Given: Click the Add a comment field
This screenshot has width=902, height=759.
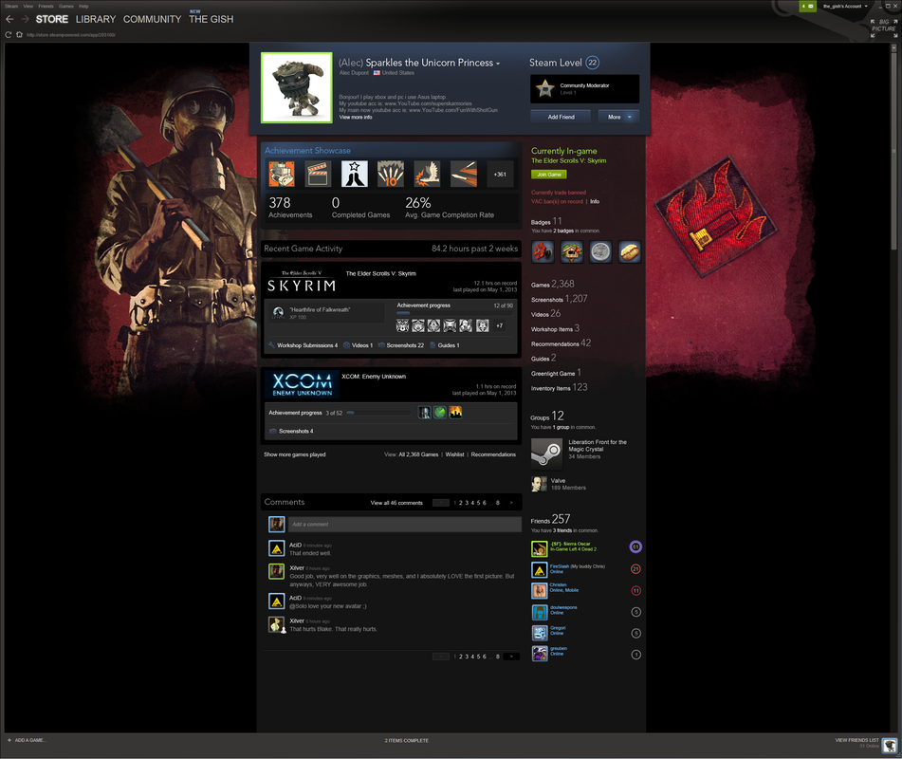Looking at the screenshot, I should [x=404, y=524].
